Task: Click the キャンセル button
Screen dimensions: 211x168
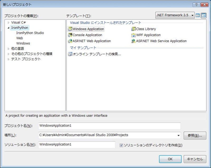Action: click(195, 159)
